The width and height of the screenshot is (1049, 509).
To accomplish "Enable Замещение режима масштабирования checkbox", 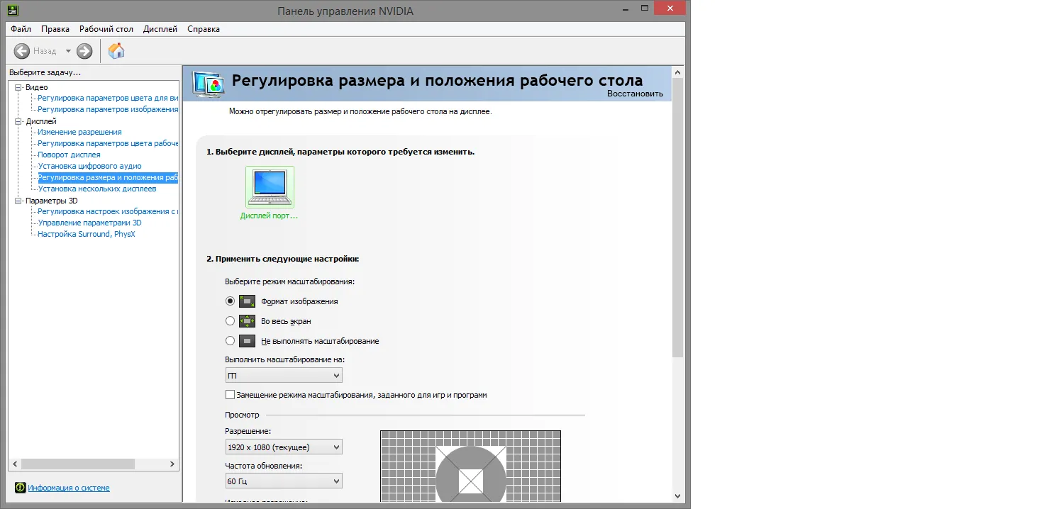I will click(230, 394).
